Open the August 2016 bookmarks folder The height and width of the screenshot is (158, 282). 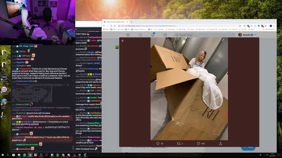point(212,29)
